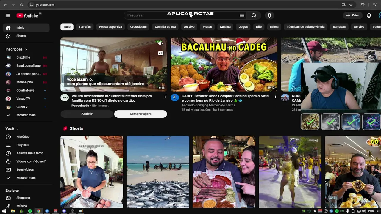This screenshot has height=214, width=381.
Task: Expand the Inscrições section arrow
Action: tap(26, 49)
